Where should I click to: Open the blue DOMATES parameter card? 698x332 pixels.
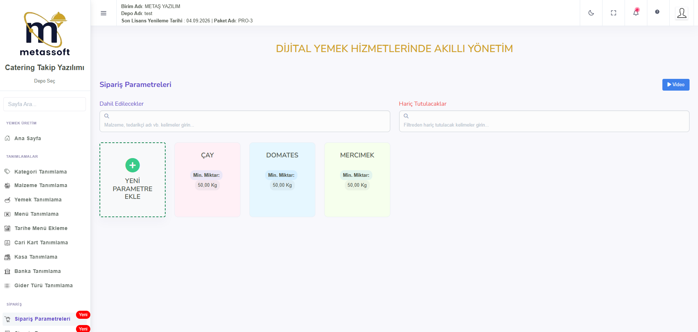tap(282, 180)
